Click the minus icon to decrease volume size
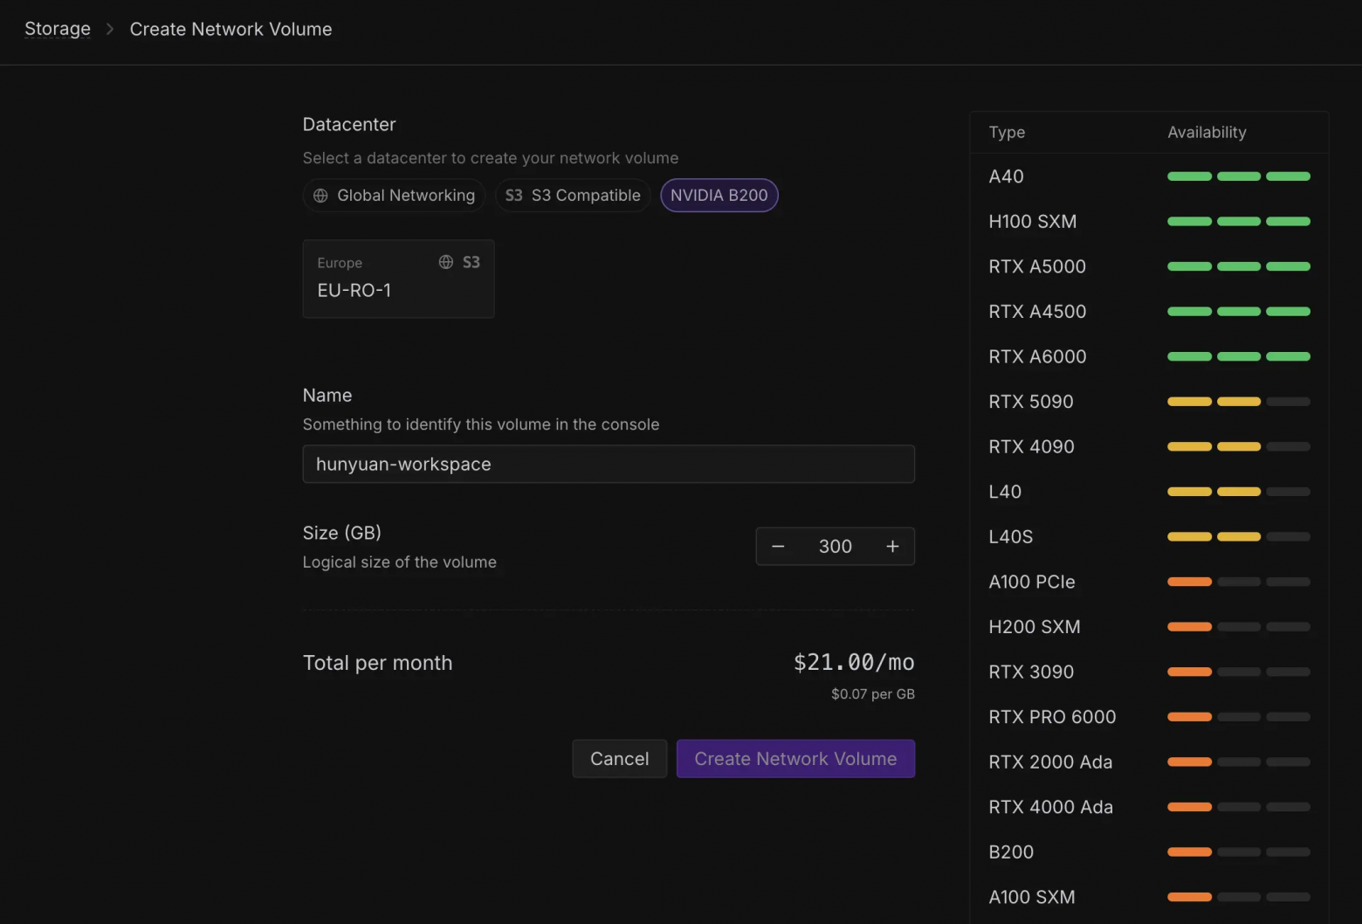1362x924 pixels. click(778, 546)
